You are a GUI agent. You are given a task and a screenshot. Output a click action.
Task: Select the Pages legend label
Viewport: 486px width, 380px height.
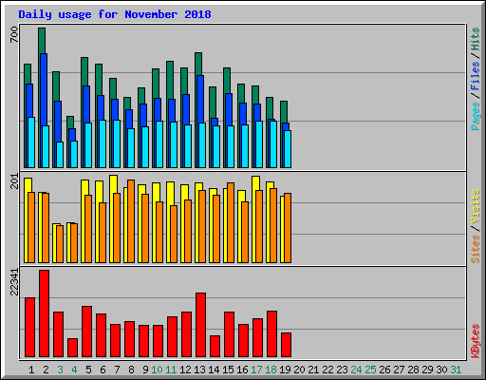pos(476,116)
